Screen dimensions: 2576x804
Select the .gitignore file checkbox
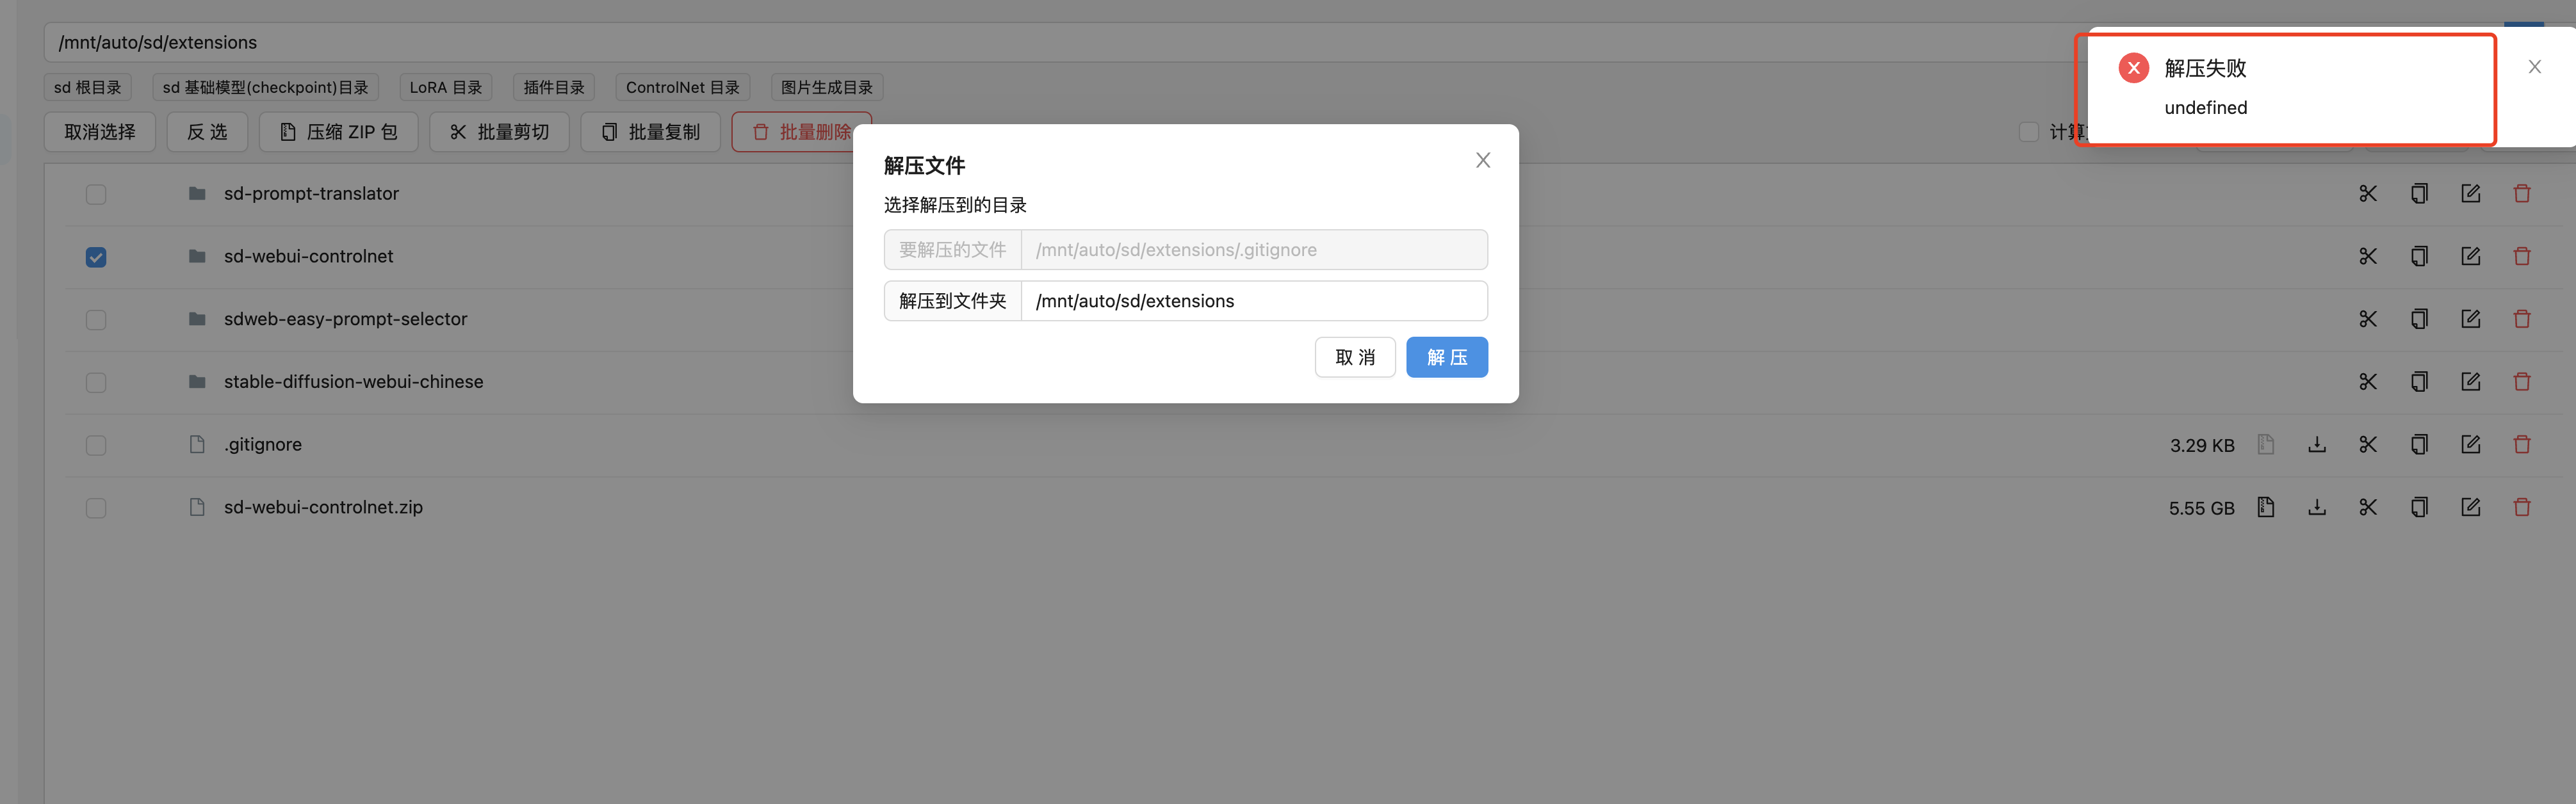pyautogui.click(x=96, y=445)
